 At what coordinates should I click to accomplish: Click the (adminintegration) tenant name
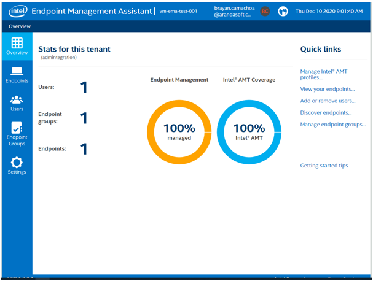click(59, 57)
